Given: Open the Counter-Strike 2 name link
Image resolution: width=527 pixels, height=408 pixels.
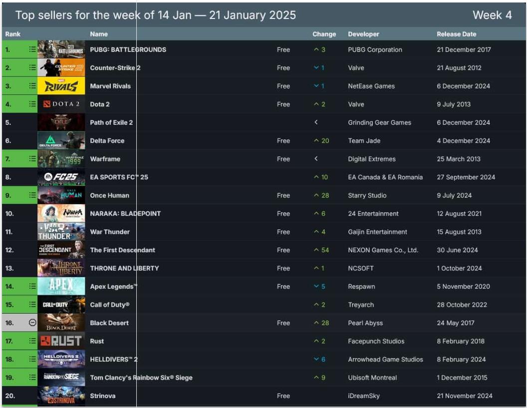Looking at the screenshot, I should point(115,67).
